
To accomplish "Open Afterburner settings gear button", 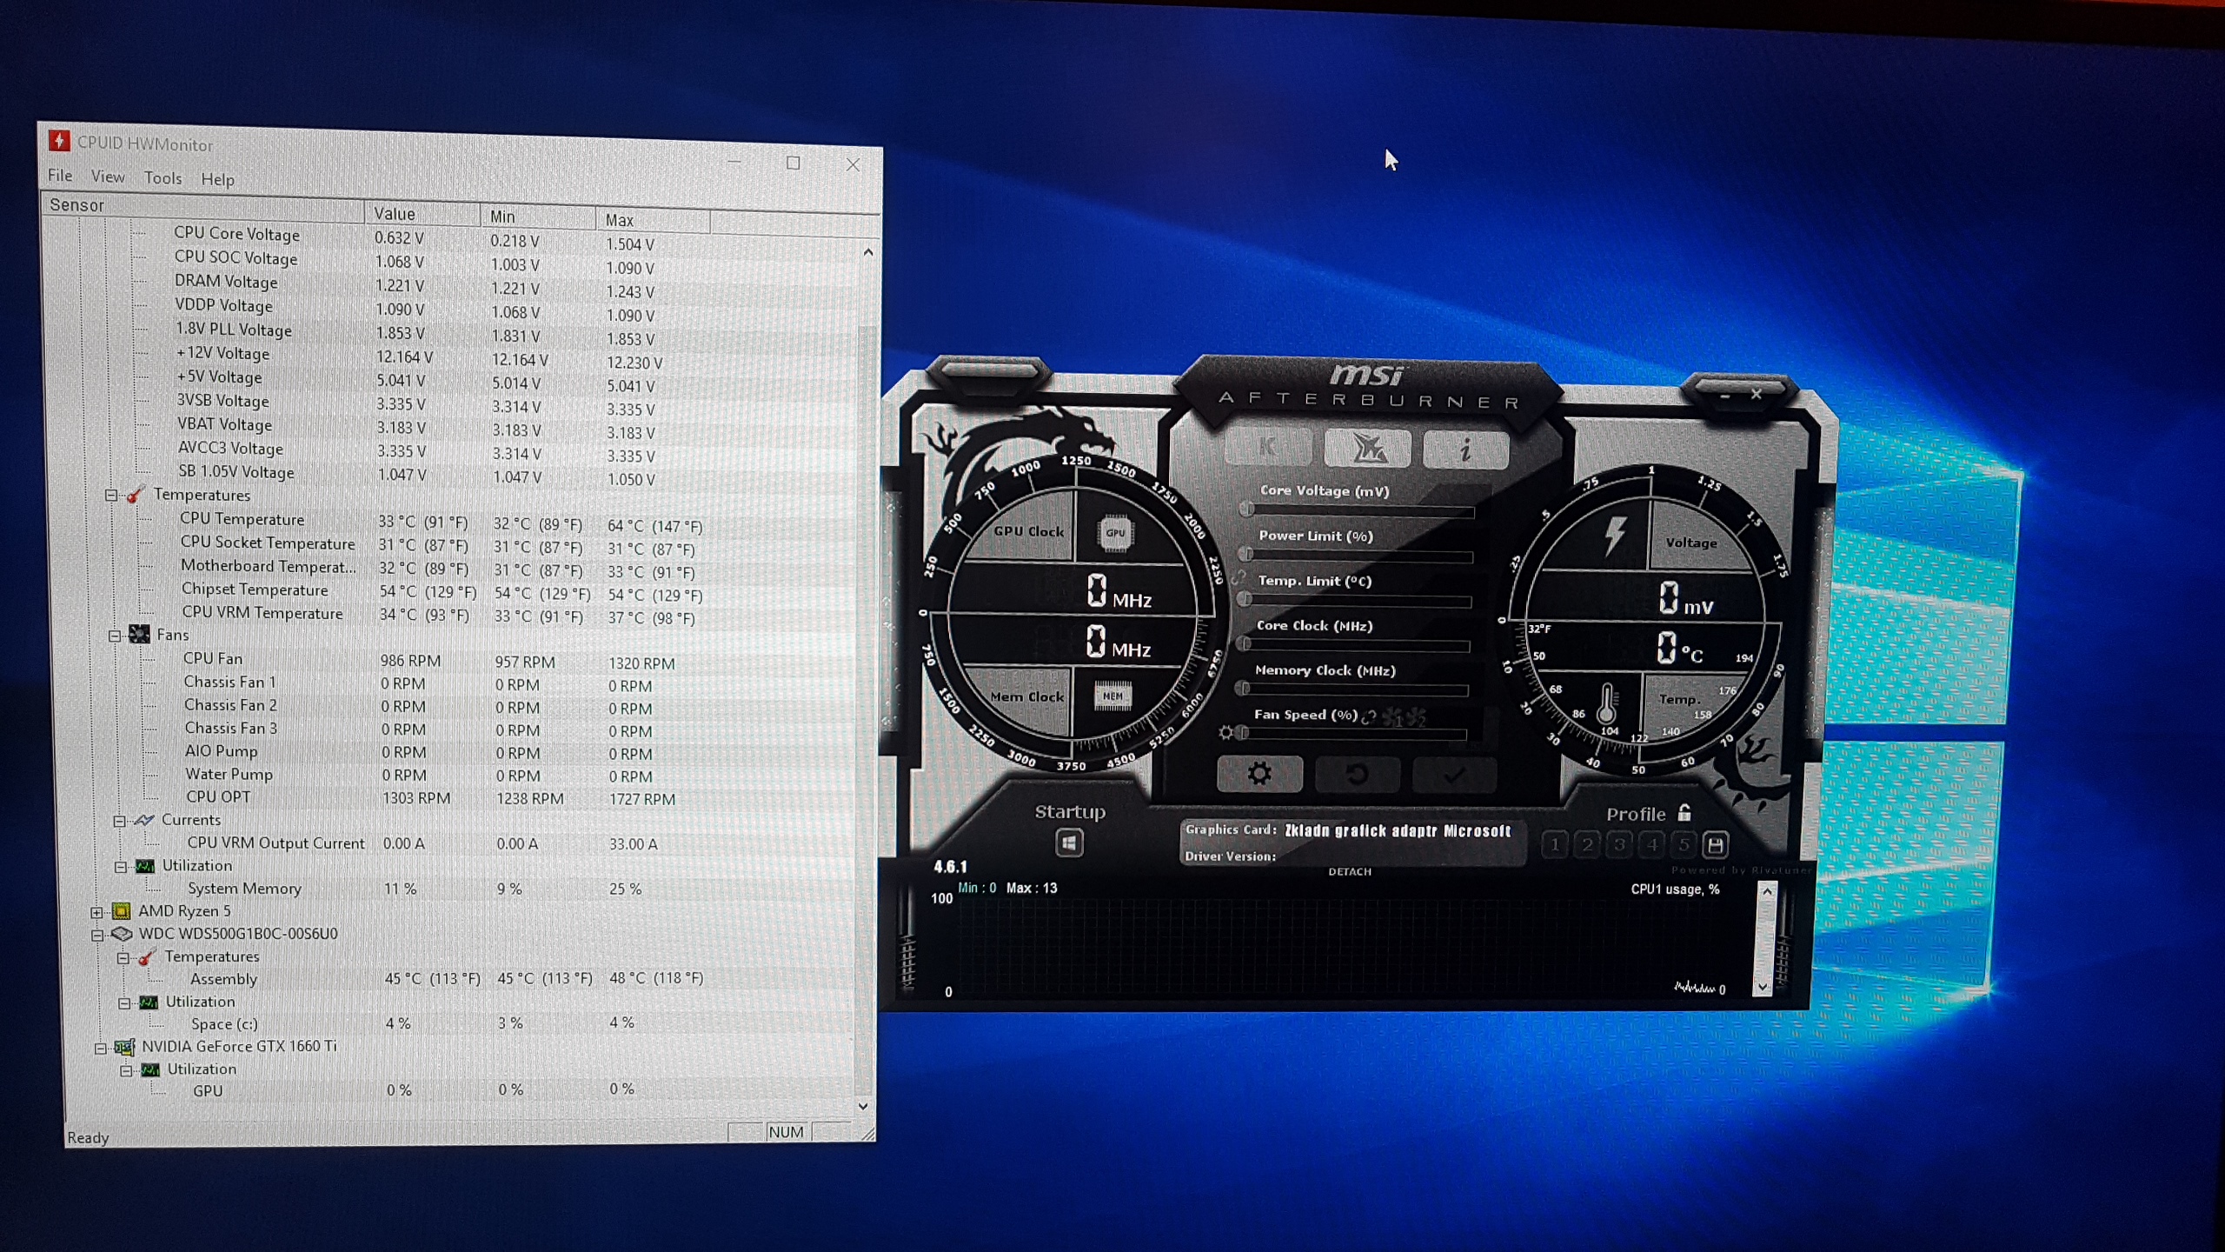I will click(1259, 773).
